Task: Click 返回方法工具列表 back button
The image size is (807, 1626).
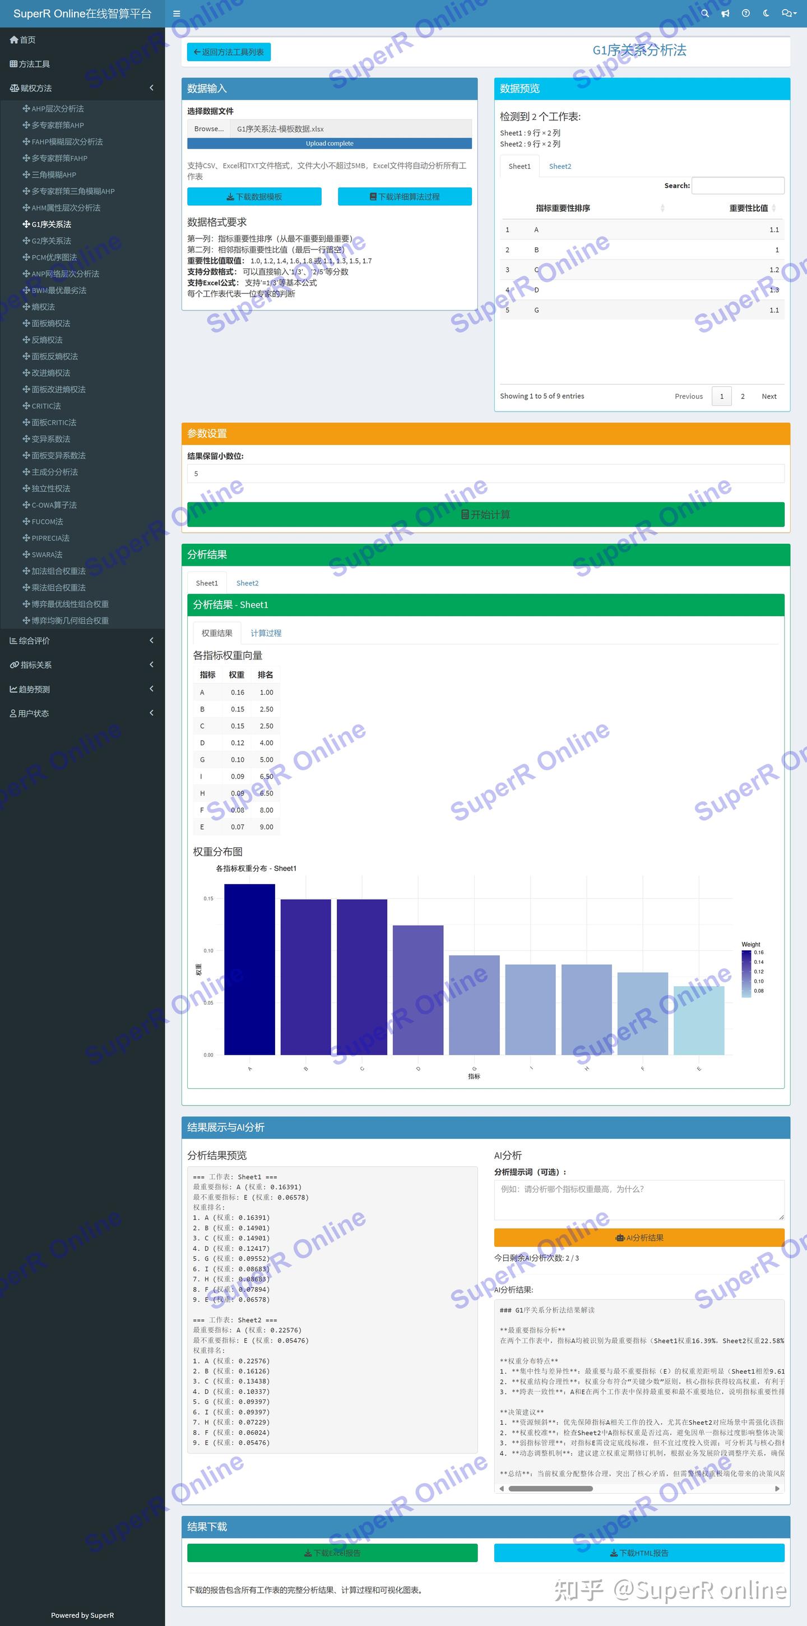Action: tap(229, 52)
